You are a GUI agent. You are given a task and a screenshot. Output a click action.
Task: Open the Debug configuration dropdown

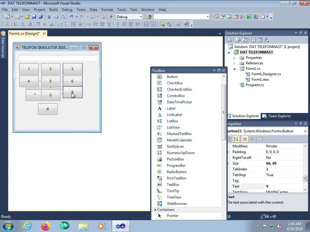tap(141, 17)
